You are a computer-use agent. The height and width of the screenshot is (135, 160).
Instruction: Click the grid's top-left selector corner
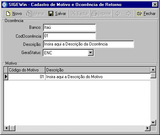pyautogui.click(x=6, y=70)
